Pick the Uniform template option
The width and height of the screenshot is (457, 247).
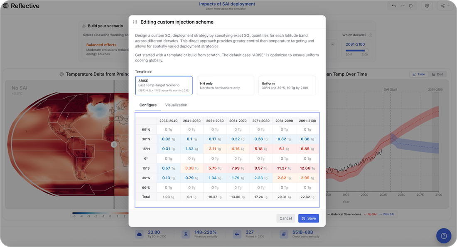coord(287,85)
